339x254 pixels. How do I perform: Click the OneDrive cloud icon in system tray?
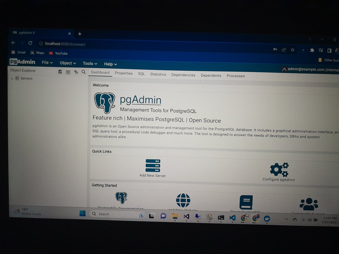295,220
